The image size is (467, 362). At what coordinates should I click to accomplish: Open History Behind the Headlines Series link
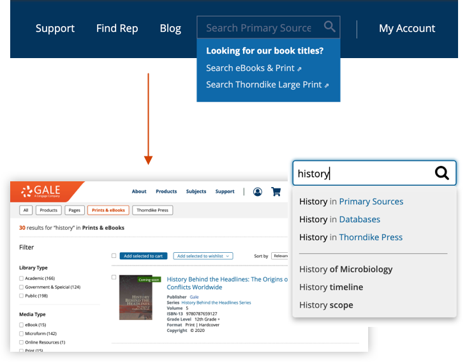tap(216, 303)
